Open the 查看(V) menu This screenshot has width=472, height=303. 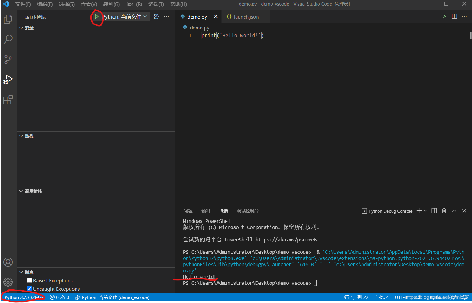(x=89, y=4)
